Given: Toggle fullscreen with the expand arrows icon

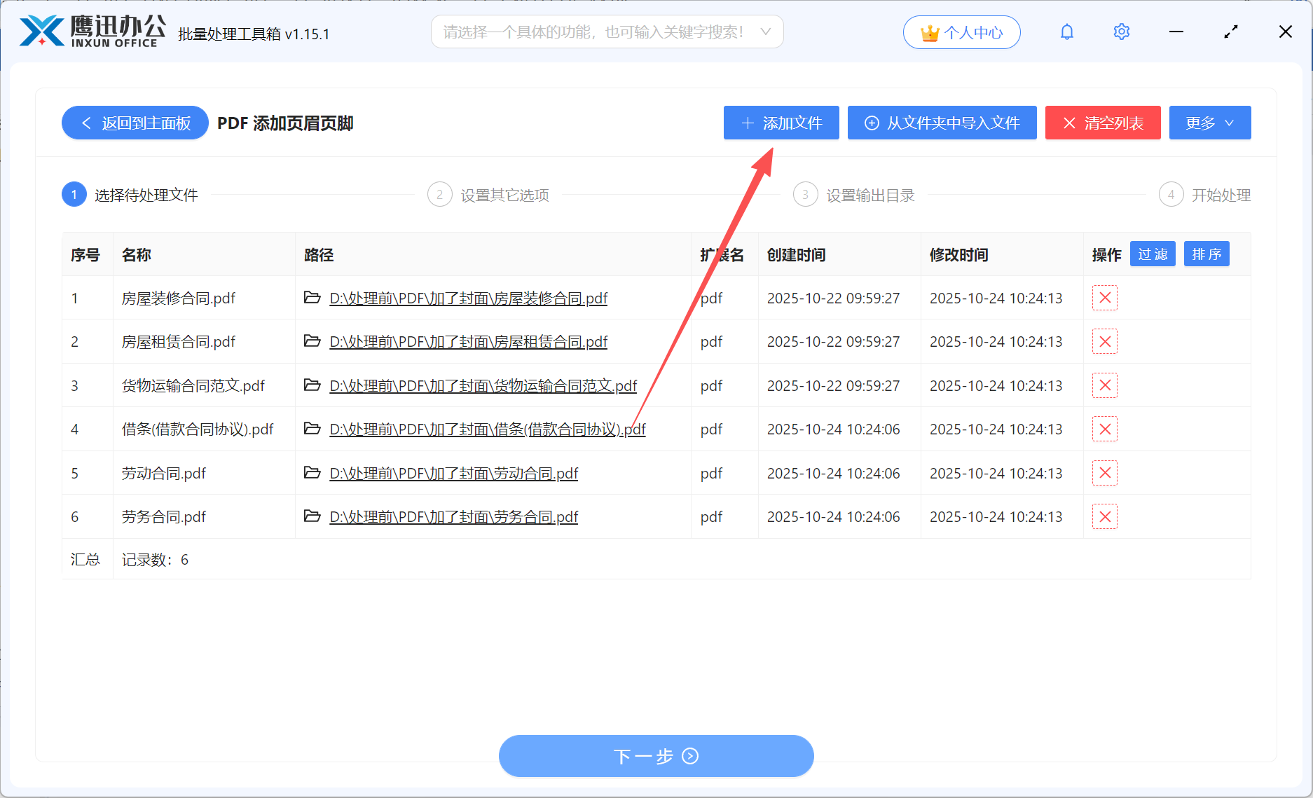Looking at the screenshot, I should 1231,32.
